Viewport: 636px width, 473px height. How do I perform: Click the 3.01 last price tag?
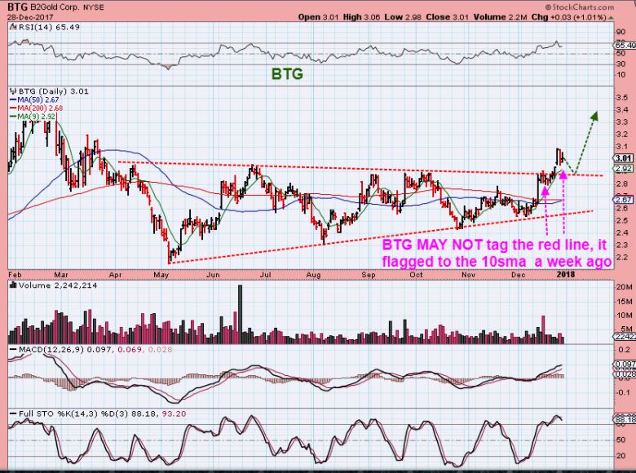pos(623,158)
